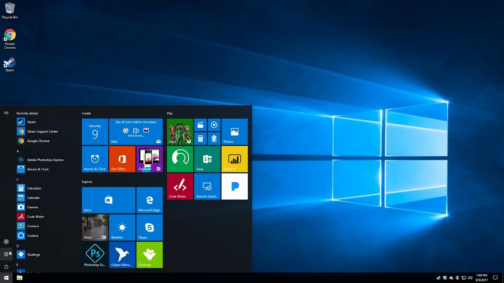Image resolution: width=504 pixels, height=283 pixels.
Task: Click the Create tile group header
Action: [86, 113]
